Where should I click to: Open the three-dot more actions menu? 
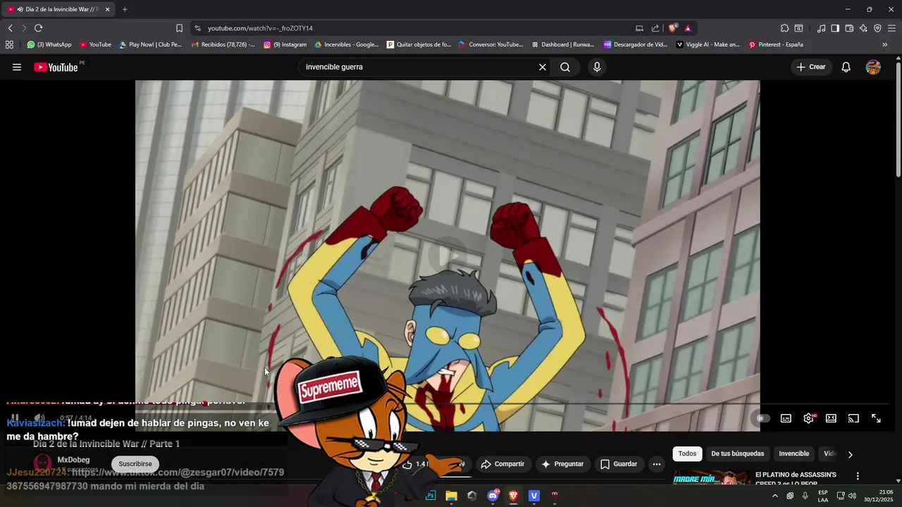click(x=657, y=464)
